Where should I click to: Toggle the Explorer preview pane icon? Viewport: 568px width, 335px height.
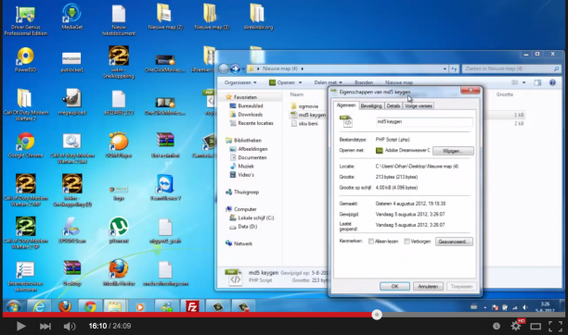(537, 82)
